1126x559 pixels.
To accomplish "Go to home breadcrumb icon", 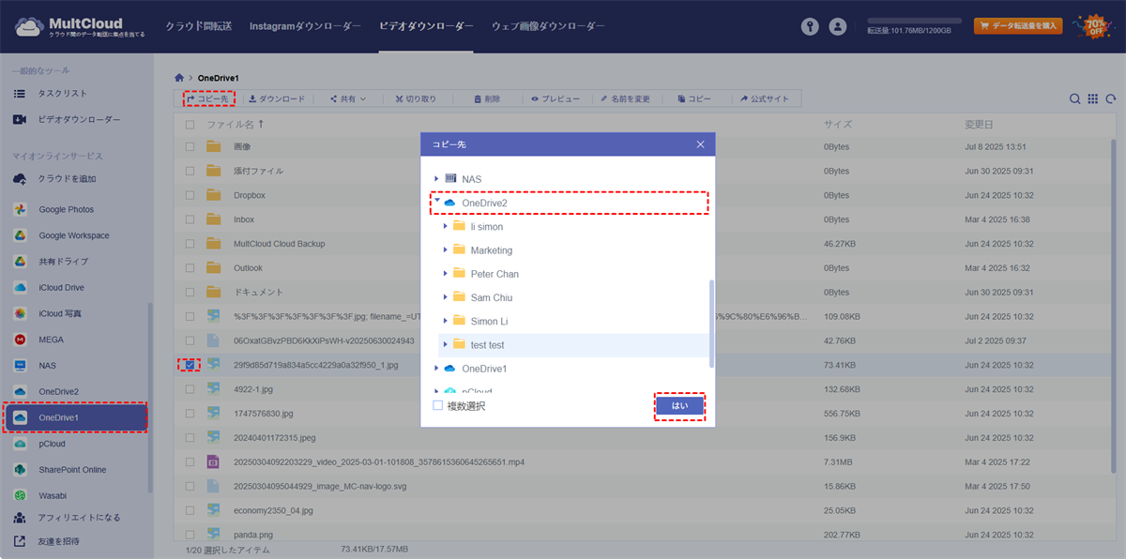I will point(180,77).
